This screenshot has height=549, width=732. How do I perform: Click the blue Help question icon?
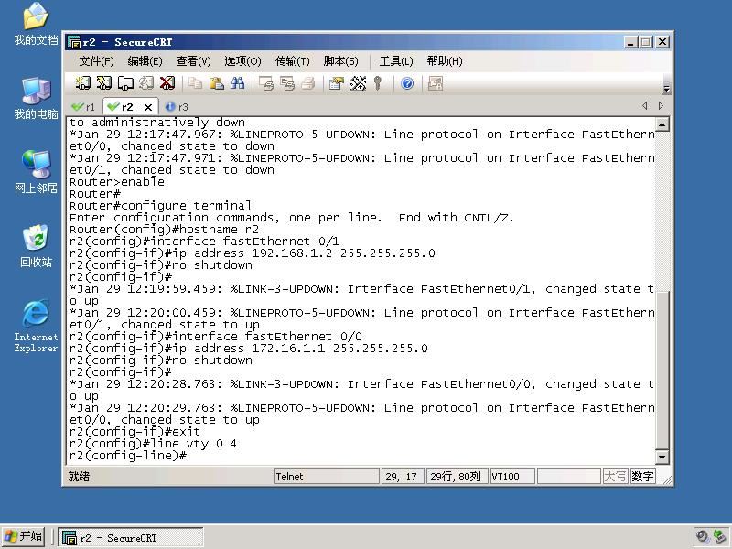pyautogui.click(x=407, y=83)
